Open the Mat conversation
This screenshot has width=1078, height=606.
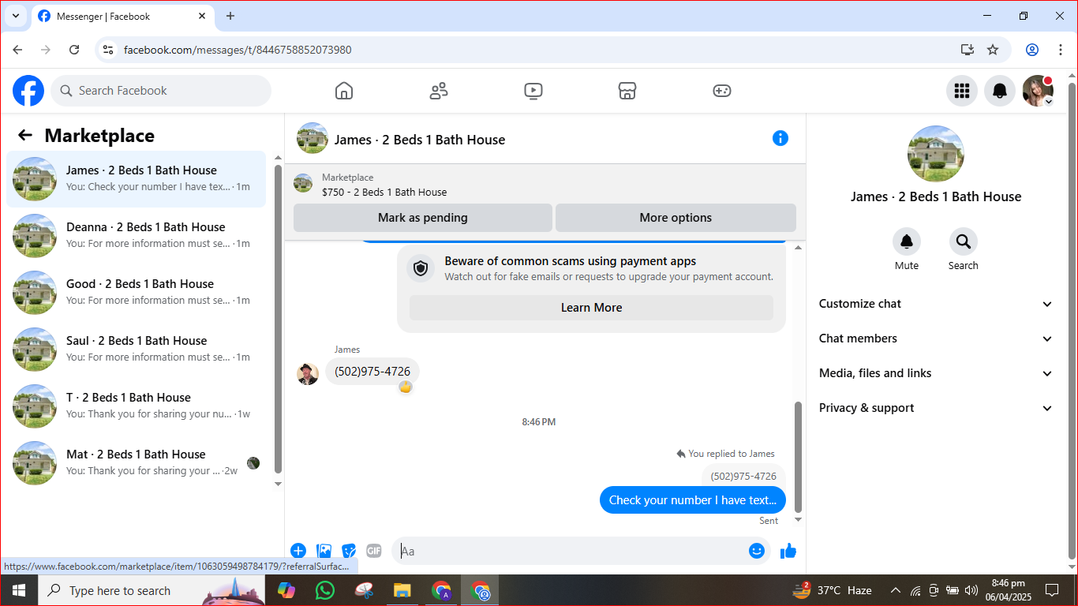coord(137,463)
